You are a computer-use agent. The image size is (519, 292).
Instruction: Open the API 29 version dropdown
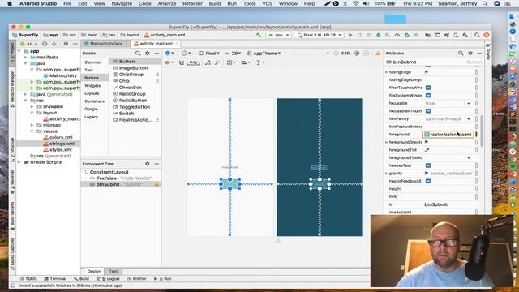(233, 54)
